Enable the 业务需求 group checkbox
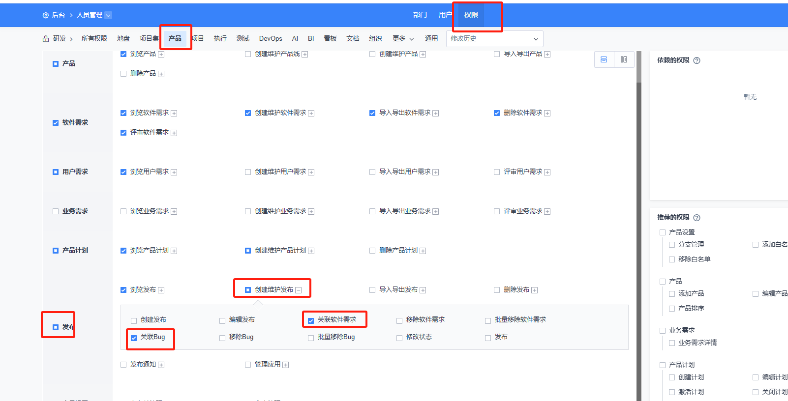The width and height of the screenshot is (788, 401). tap(56, 211)
